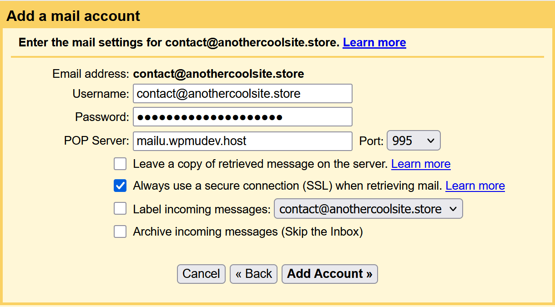Viewport: 555px width, 307px height.
Task: Go back with « Back button
Action: pos(253,274)
